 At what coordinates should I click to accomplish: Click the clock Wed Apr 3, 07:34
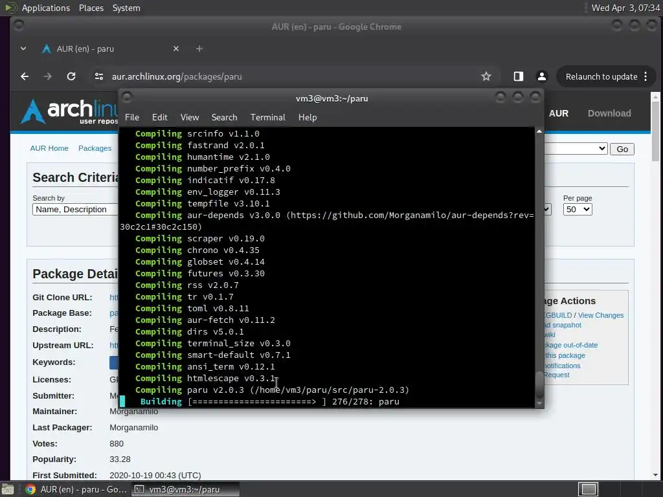(625, 8)
